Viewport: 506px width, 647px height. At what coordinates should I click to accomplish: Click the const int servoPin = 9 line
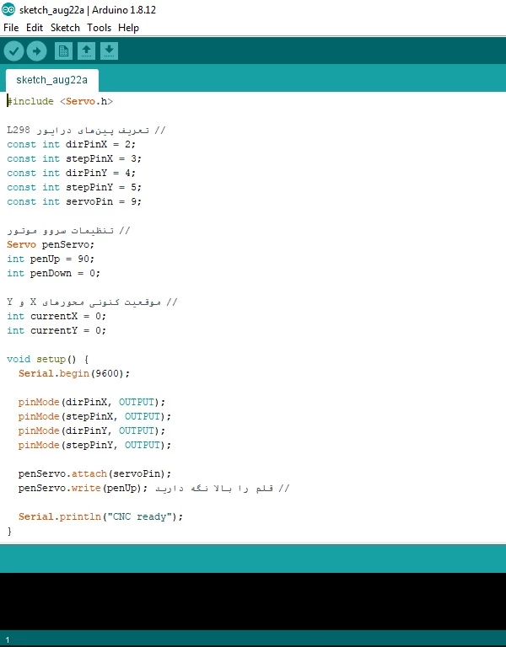(x=74, y=201)
